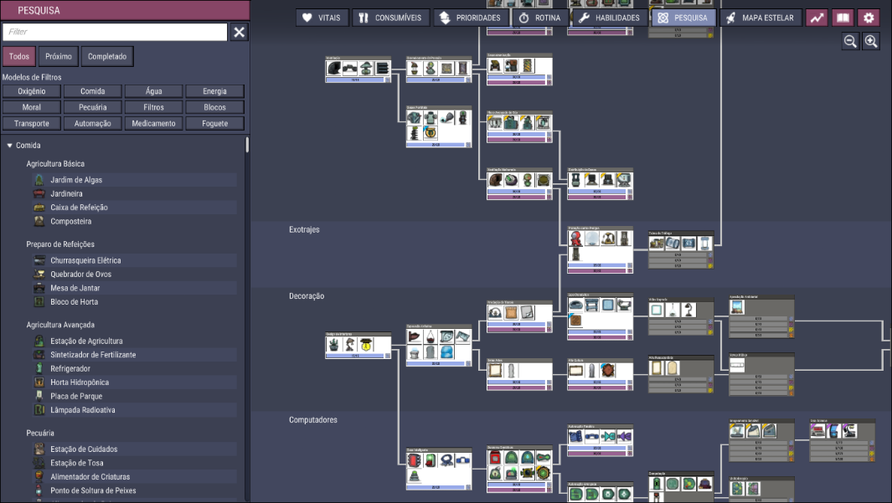This screenshot has height=503, width=892.
Task: Apply the Transporte filter template
Action: (x=31, y=123)
